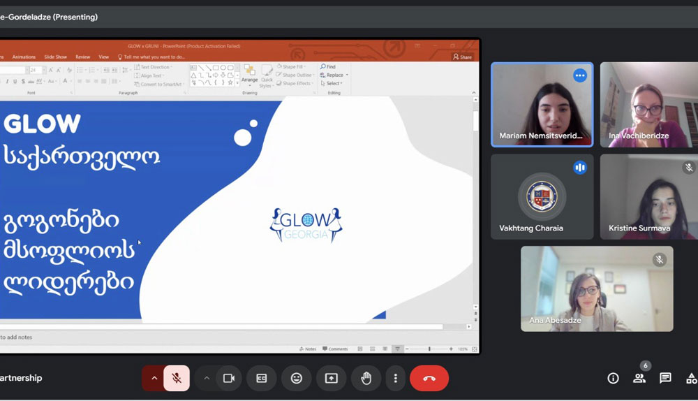Open options on Mariam Nemsitsveridze's tile
Screen dimensions: 698x401
click(x=580, y=75)
